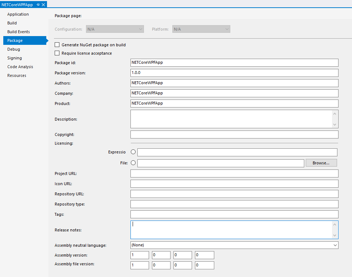
Task: Select the license File radio button
Action: click(x=133, y=163)
